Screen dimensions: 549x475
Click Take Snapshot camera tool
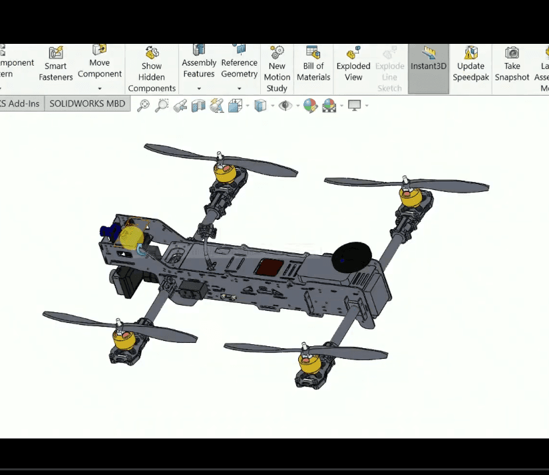pyautogui.click(x=512, y=64)
